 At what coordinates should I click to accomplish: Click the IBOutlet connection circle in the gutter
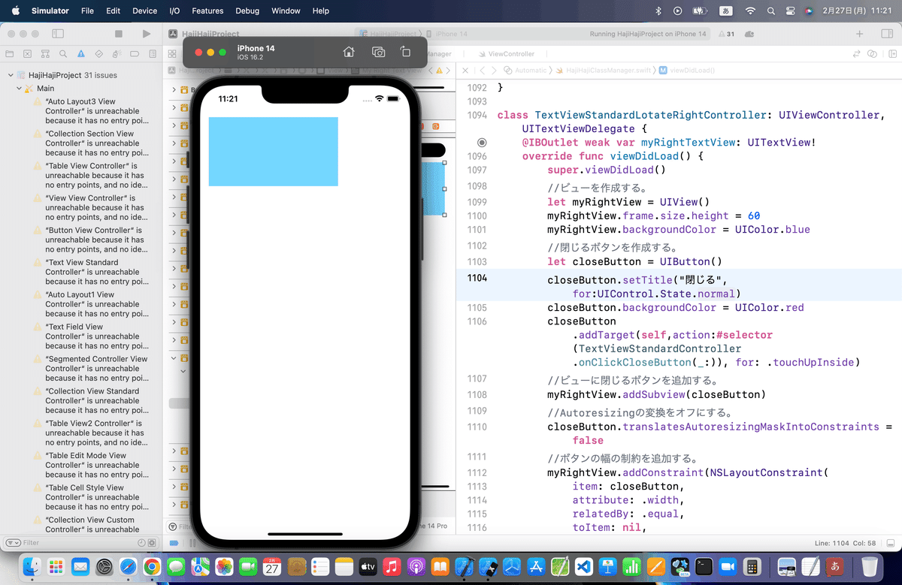click(x=482, y=143)
